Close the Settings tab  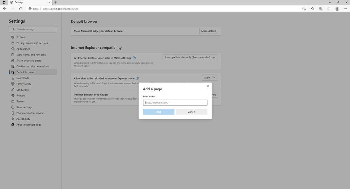(49, 2)
